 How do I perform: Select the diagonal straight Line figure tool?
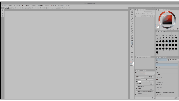pyautogui.click(x=132, y=50)
